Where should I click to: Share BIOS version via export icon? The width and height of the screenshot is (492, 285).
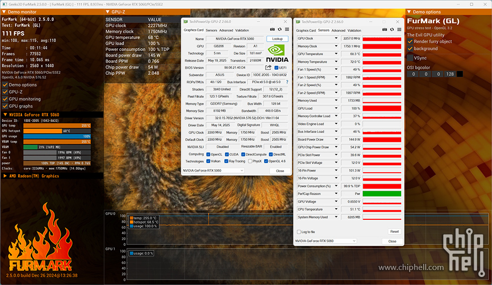[x=268, y=67]
